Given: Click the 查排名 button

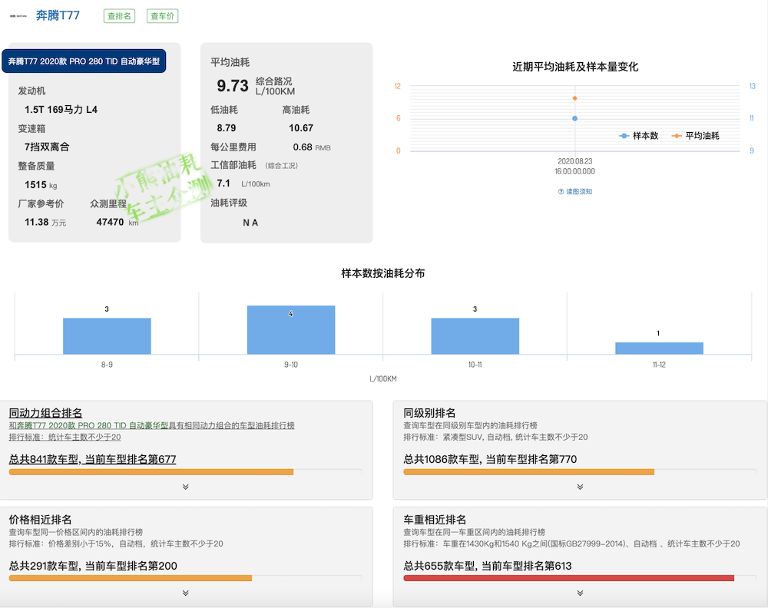Looking at the screenshot, I should click(119, 16).
